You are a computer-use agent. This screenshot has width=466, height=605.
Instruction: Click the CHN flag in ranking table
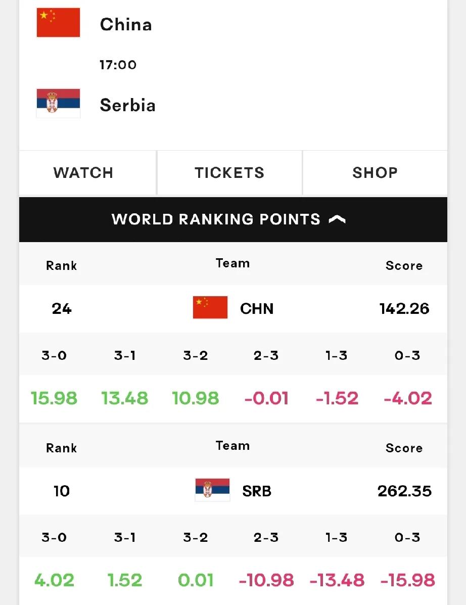[210, 307]
